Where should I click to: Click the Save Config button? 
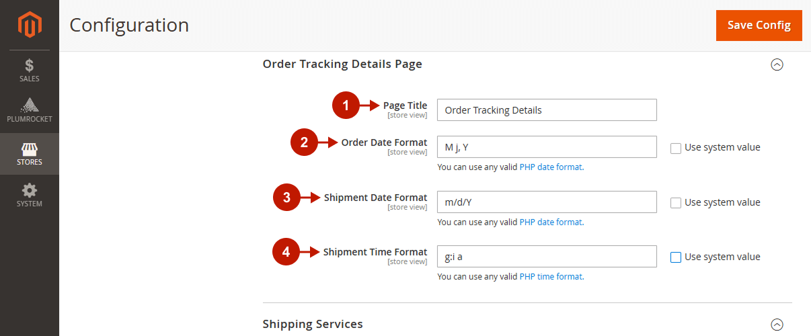[x=759, y=26]
